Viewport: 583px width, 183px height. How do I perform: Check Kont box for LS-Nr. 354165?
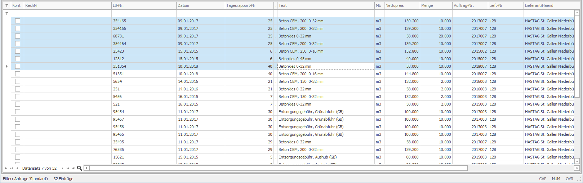point(17,21)
